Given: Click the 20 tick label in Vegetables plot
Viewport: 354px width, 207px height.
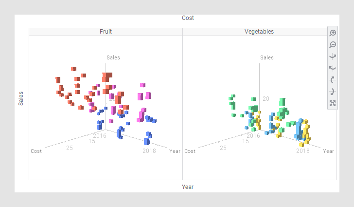Looking at the screenshot, I should pyautogui.click(x=266, y=99).
